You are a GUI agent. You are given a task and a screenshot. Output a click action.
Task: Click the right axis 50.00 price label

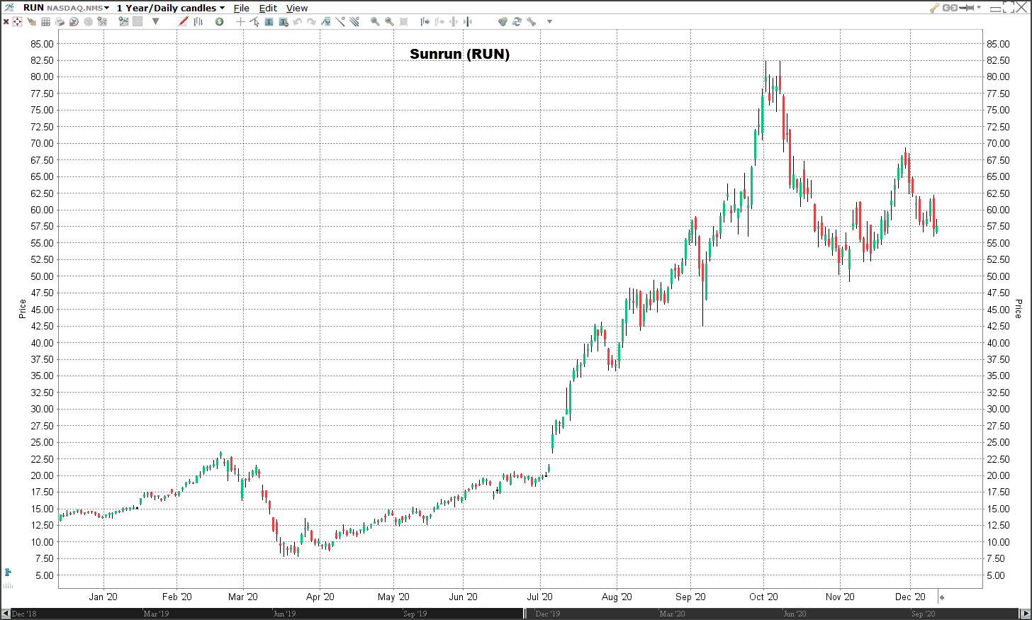tap(998, 276)
